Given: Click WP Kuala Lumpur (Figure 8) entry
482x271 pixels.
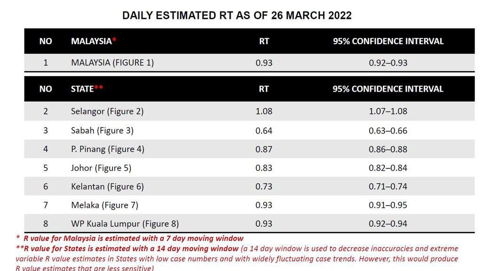Looking at the screenshot, I should (x=125, y=223).
